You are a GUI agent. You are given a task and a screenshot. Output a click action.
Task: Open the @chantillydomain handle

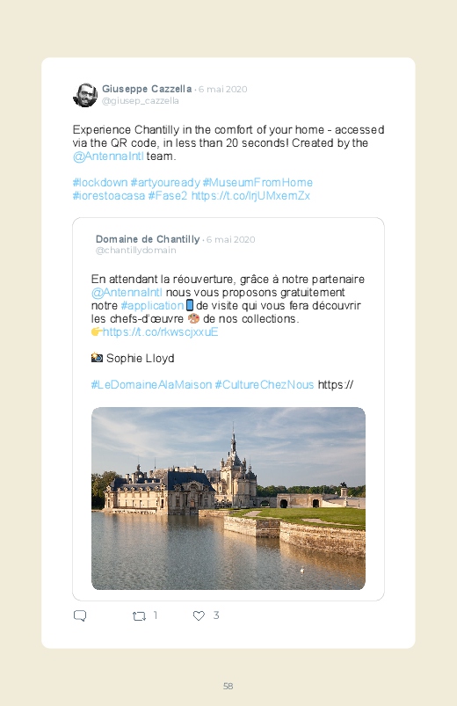click(136, 251)
